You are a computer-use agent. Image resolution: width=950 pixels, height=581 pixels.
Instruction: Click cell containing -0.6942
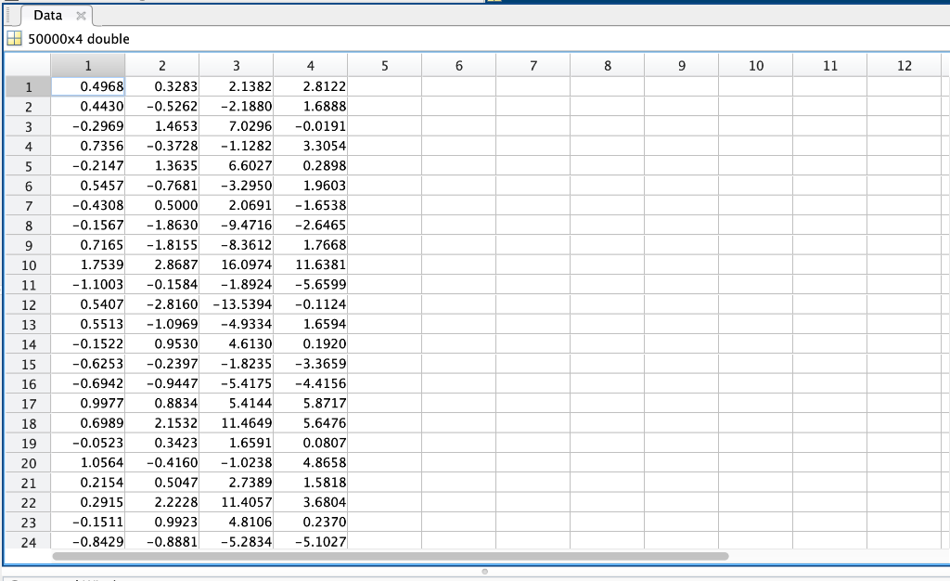pos(88,383)
